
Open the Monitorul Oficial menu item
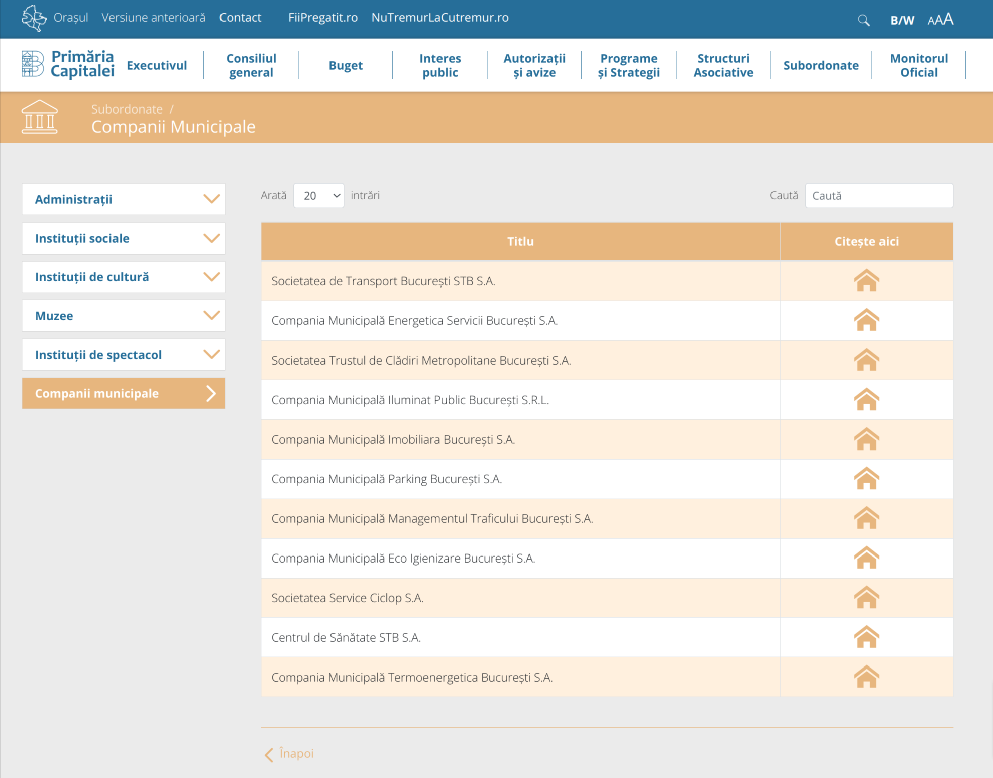[x=918, y=65]
